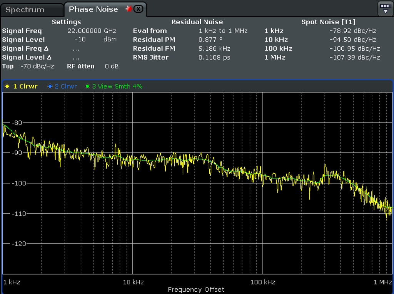Open the top-right toolbar dropdown button
This screenshot has height=294, width=394.
click(386, 8)
